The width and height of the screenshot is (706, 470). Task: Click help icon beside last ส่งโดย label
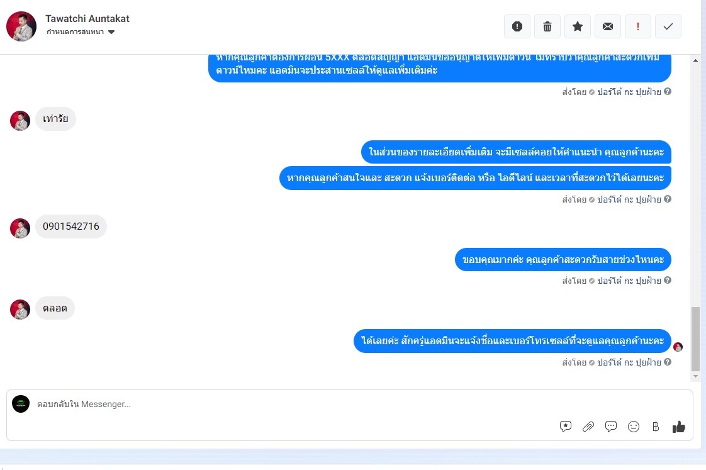coord(668,362)
